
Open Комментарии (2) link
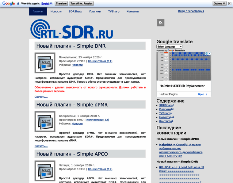(x=97, y=120)
